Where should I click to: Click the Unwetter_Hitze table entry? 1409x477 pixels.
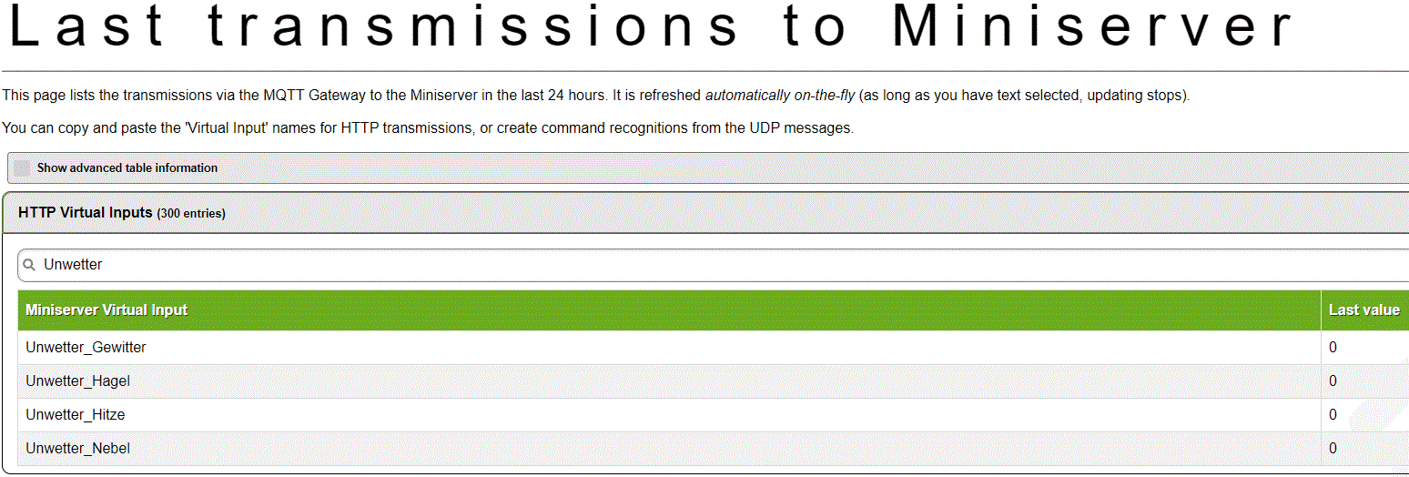click(x=75, y=415)
